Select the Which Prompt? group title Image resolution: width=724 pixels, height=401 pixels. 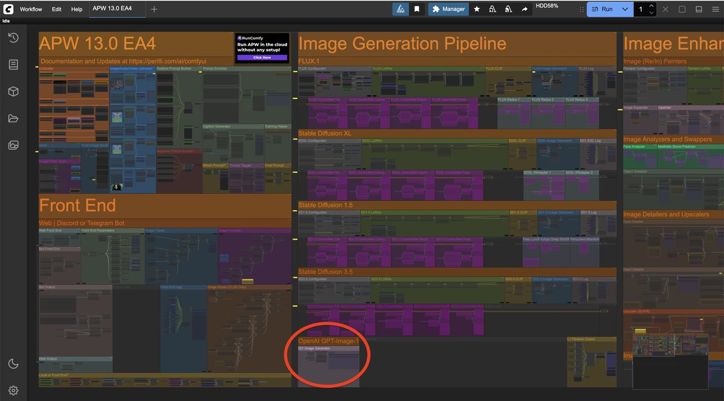pyautogui.click(x=214, y=165)
